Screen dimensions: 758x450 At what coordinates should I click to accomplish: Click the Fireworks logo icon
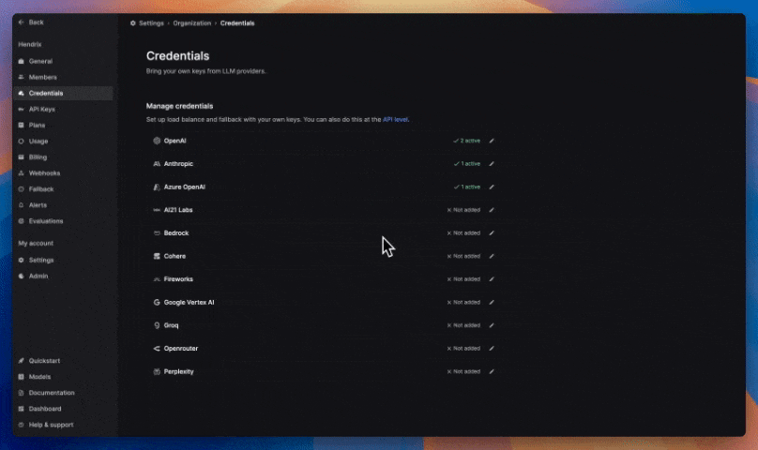pos(157,278)
